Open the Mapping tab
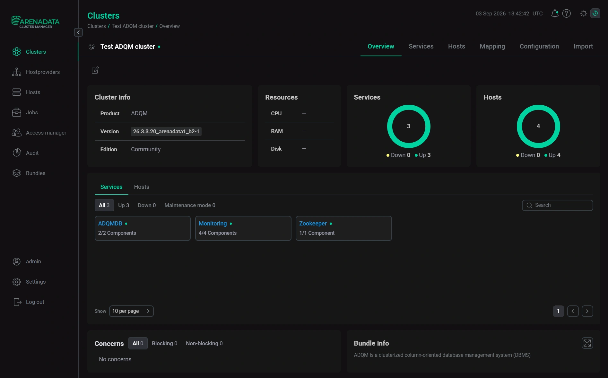The height and width of the screenshot is (378, 608). [x=492, y=46]
